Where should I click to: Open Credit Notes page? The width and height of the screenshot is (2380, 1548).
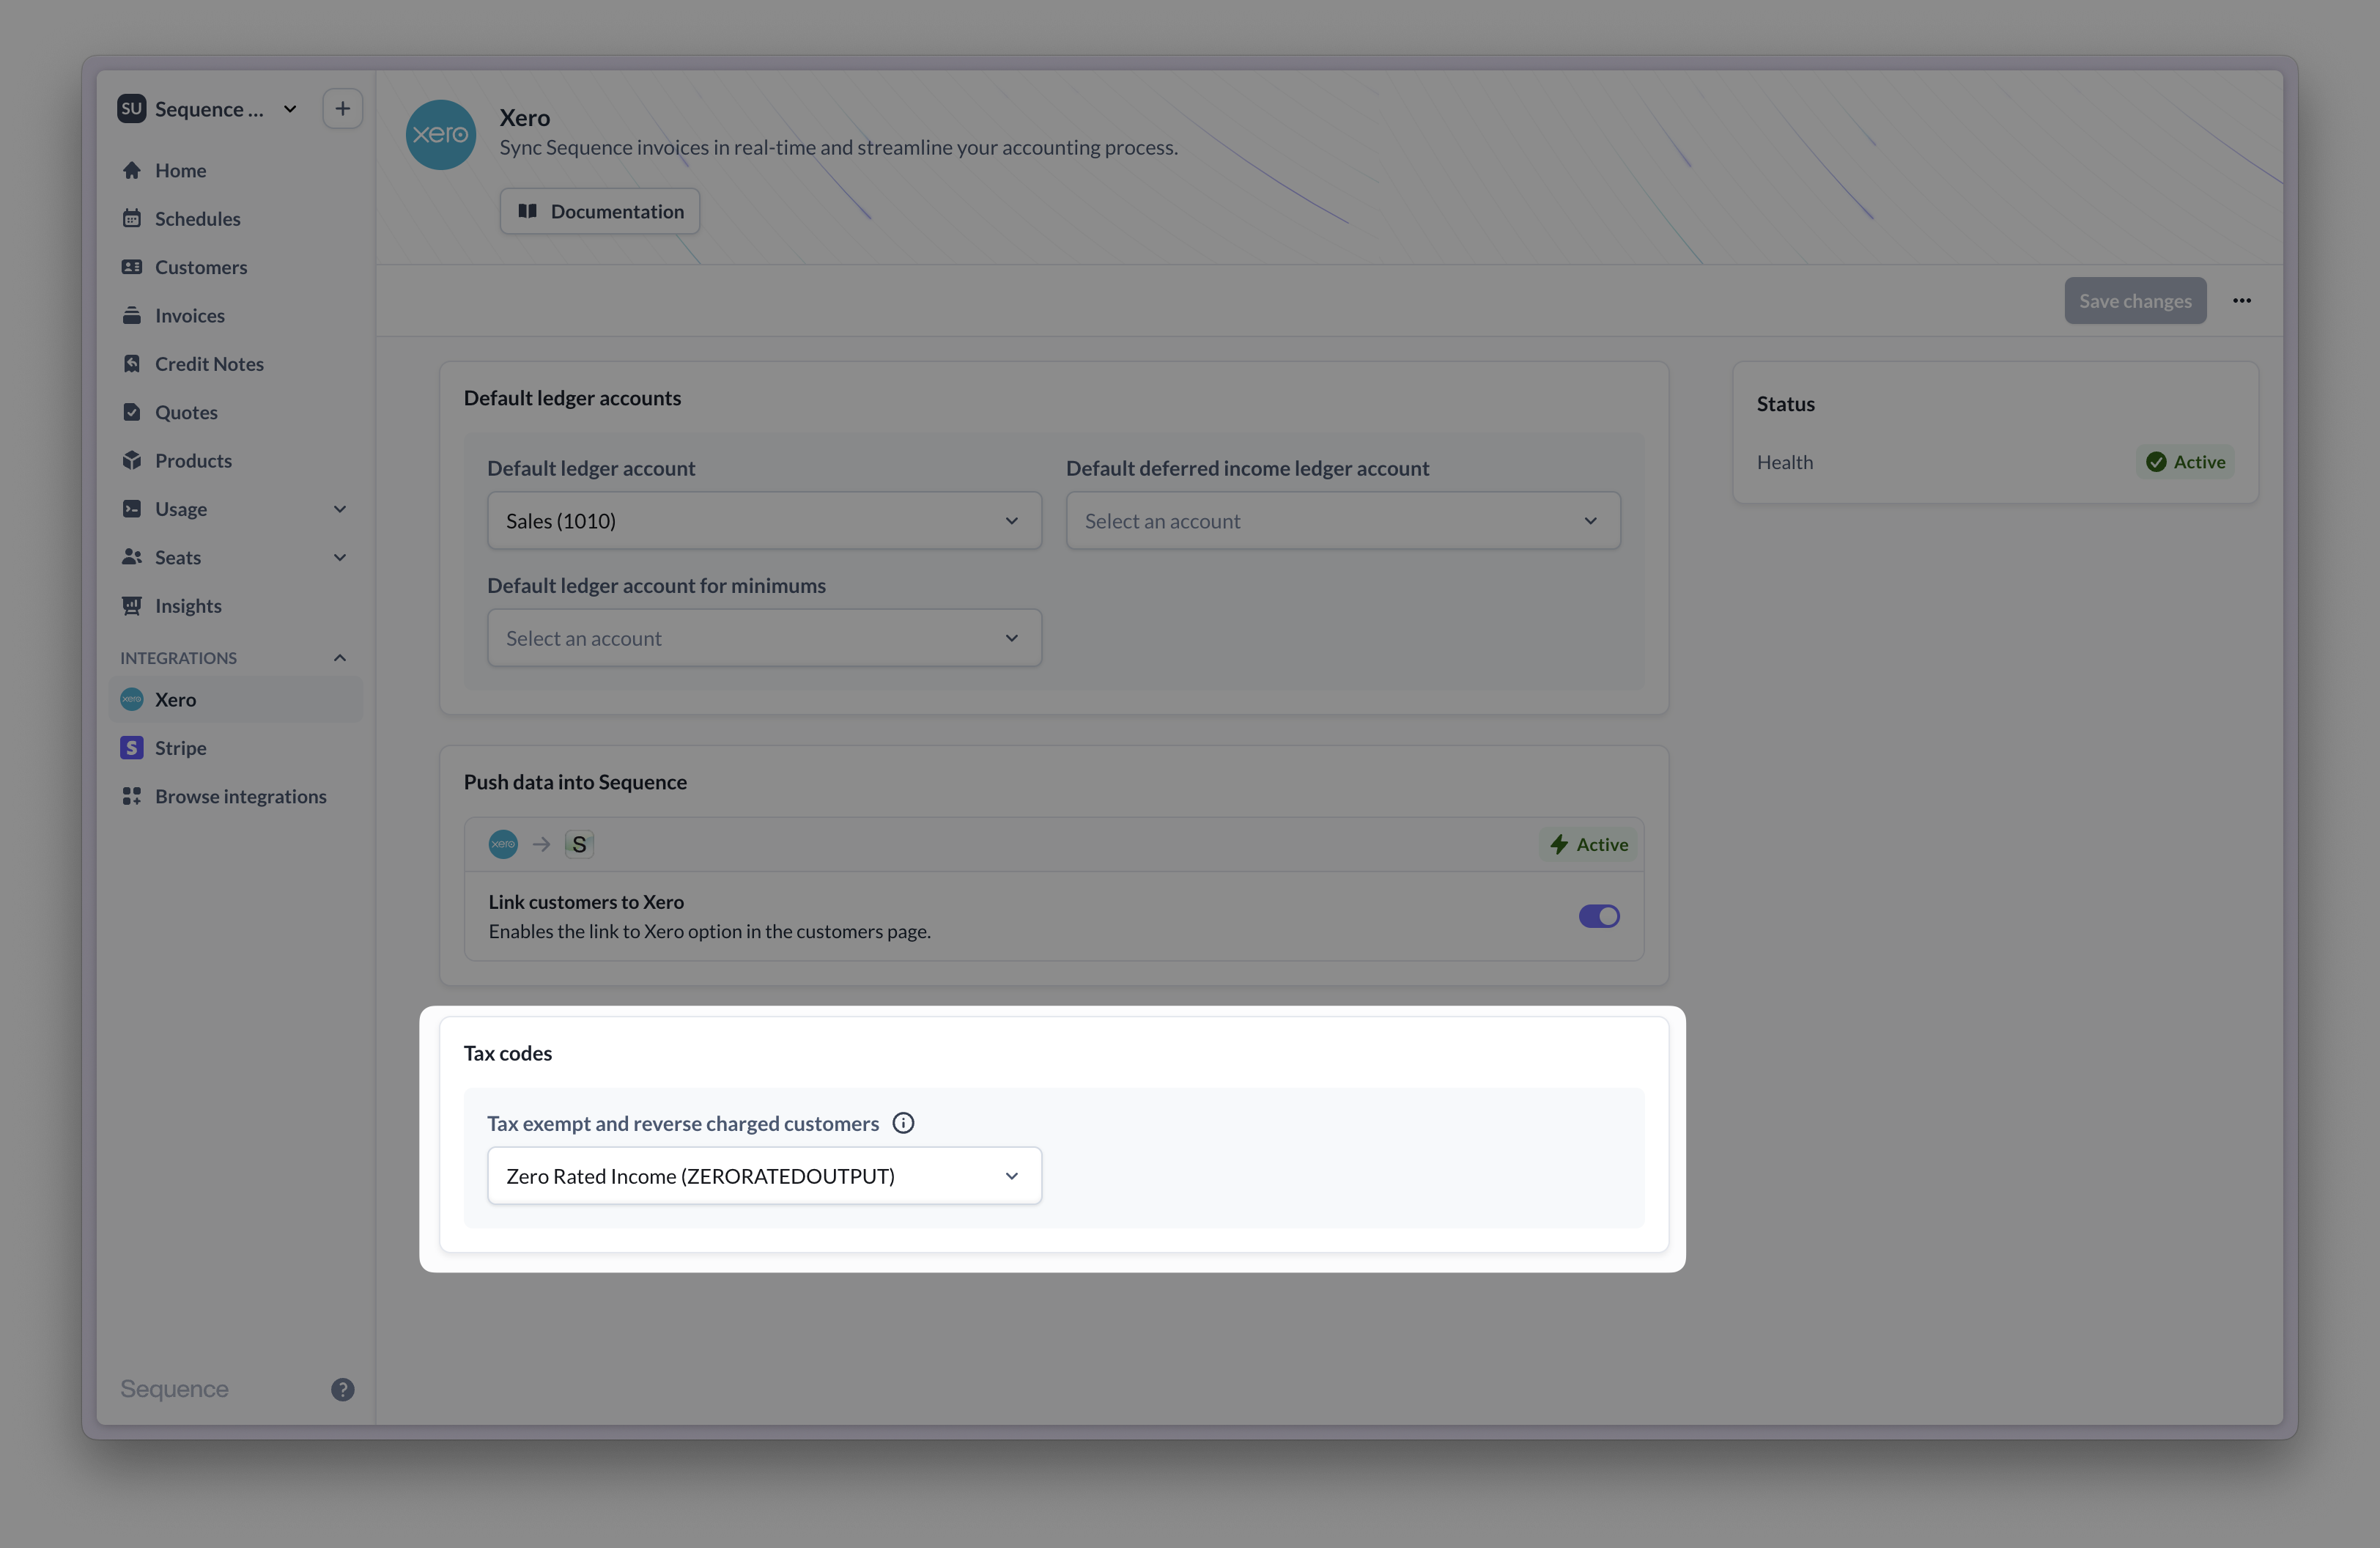pyautogui.click(x=235, y=364)
